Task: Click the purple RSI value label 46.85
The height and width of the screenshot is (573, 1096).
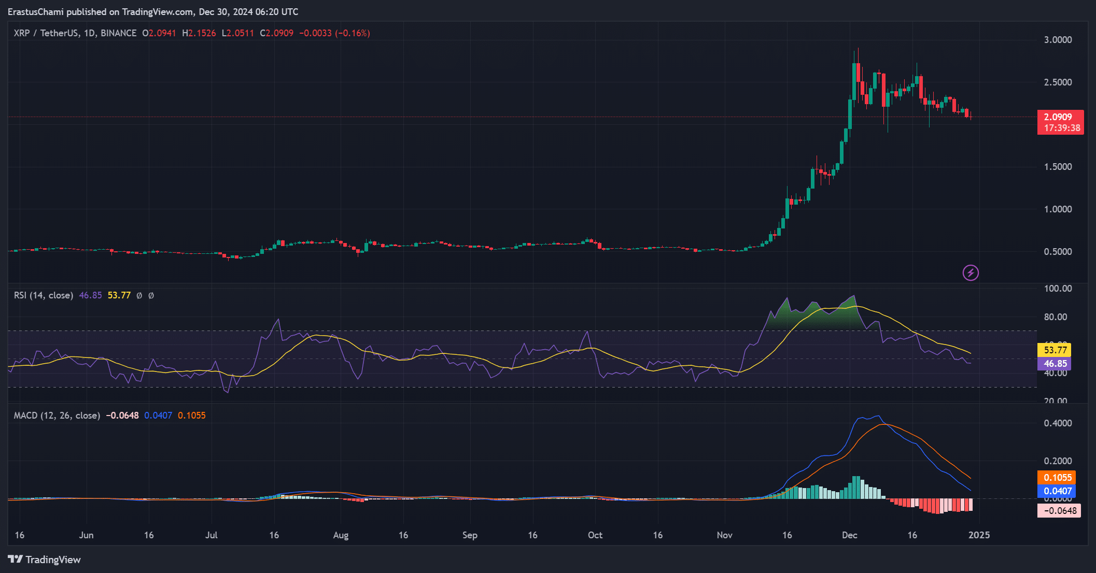Action: tap(1054, 364)
